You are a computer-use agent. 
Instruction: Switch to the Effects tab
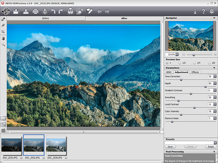pos(195,72)
